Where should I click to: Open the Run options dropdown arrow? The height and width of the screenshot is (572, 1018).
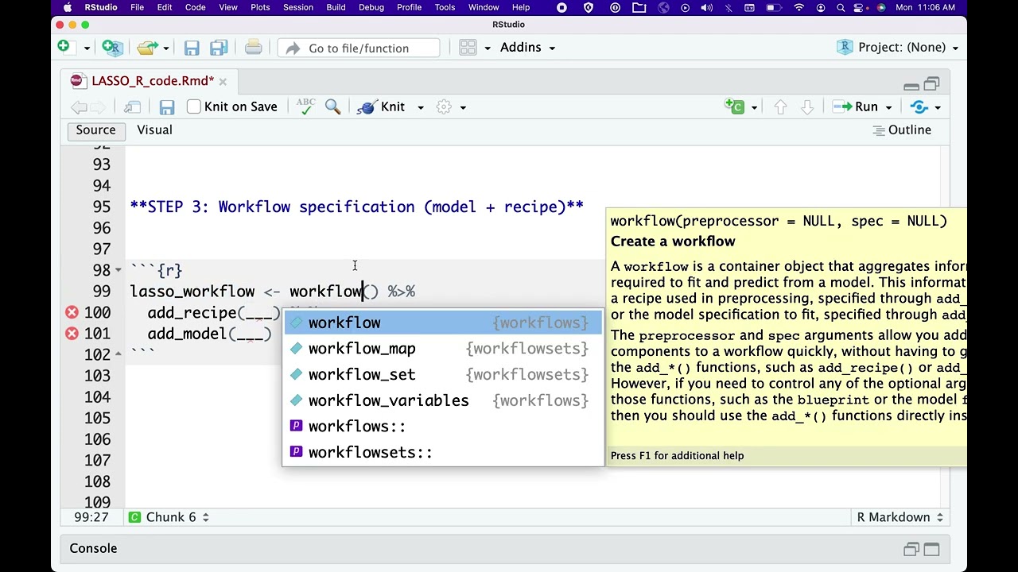click(x=888, y=107)
